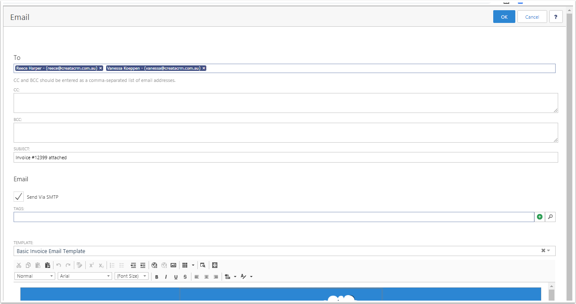The height and width of the screenshot is (304, 576).
Task: Click the Tags input field
Action: pyautogui.click(x=274, y=217)
